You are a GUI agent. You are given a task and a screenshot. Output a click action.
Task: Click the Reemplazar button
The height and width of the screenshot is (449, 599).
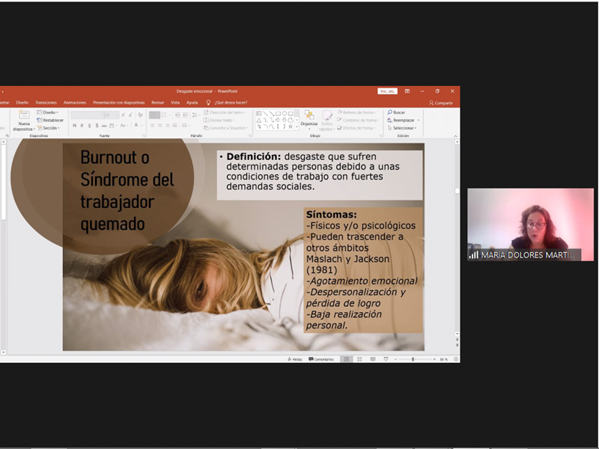[x=401, y=120]
